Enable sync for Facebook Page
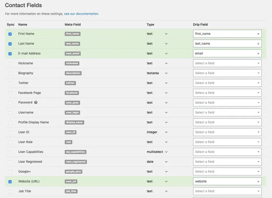 10,93
